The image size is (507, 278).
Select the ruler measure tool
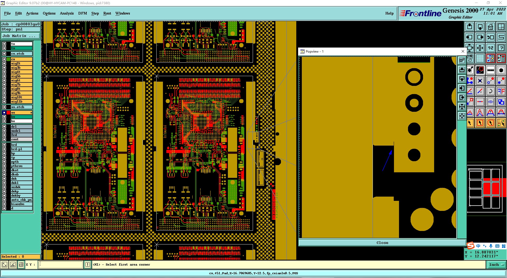[x=491, y=70]
